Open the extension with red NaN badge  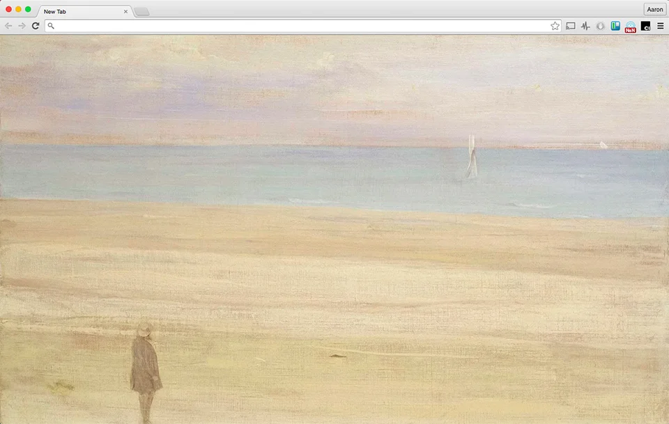point(630,27)
